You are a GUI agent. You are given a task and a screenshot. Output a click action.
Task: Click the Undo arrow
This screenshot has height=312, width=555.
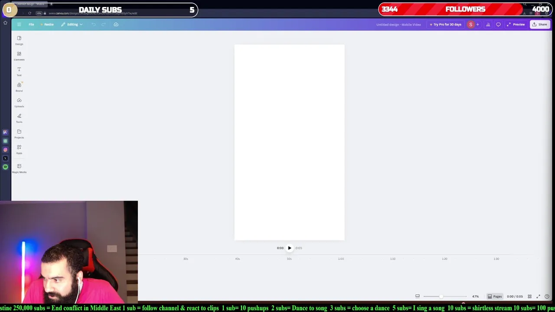point(93,24)
